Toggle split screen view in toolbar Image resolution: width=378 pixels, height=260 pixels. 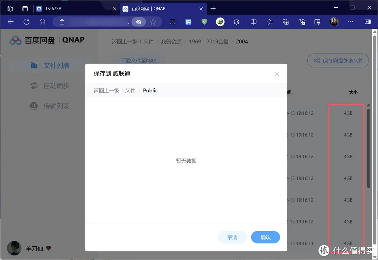253,22
